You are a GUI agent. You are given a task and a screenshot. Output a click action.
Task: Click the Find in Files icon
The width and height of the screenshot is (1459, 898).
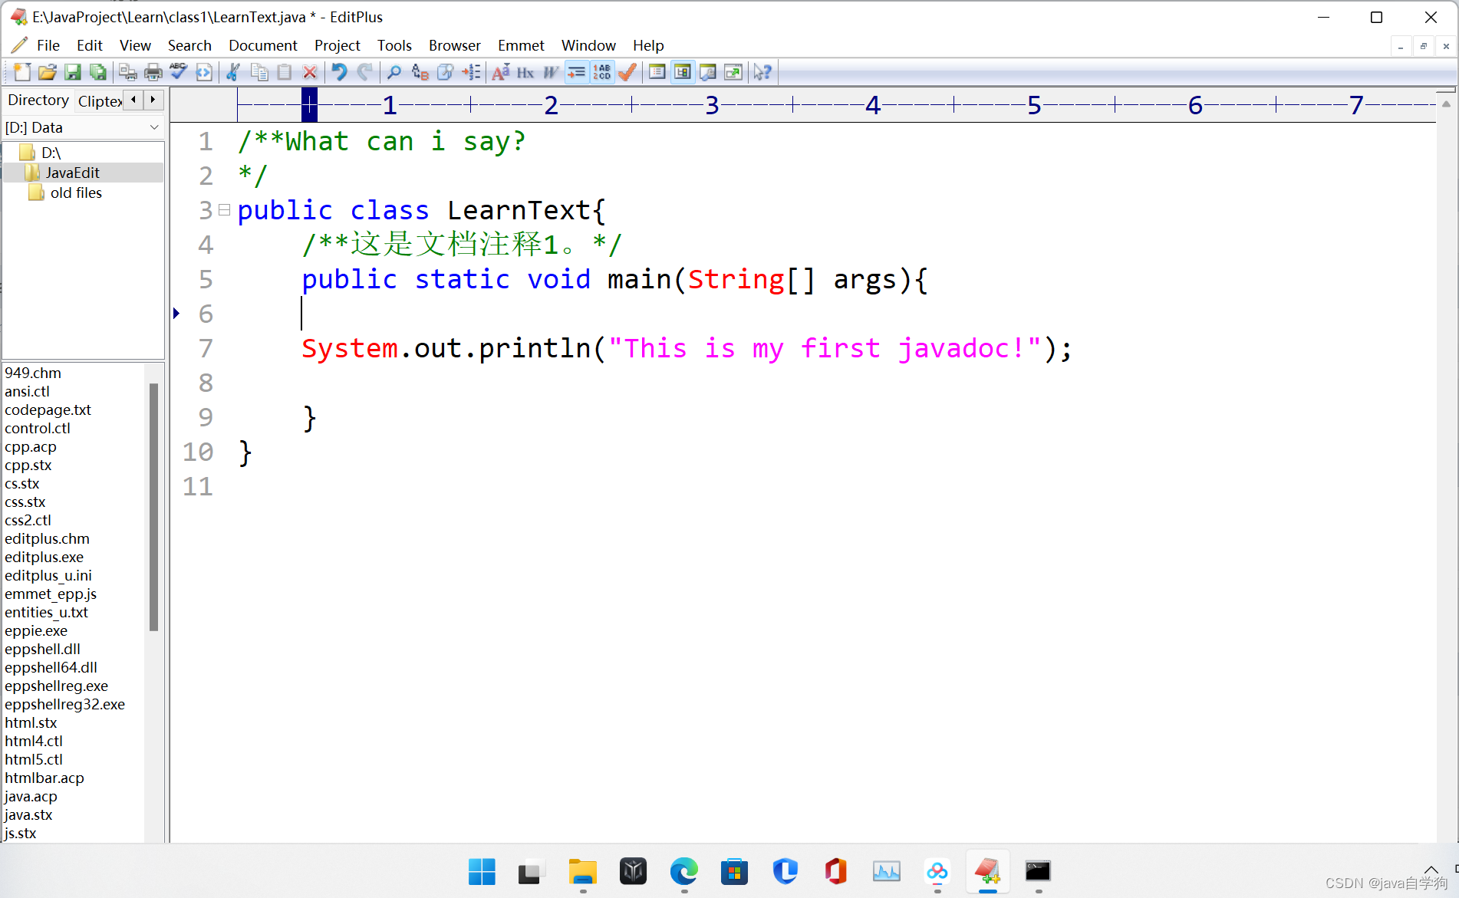(x=445, y=72)
